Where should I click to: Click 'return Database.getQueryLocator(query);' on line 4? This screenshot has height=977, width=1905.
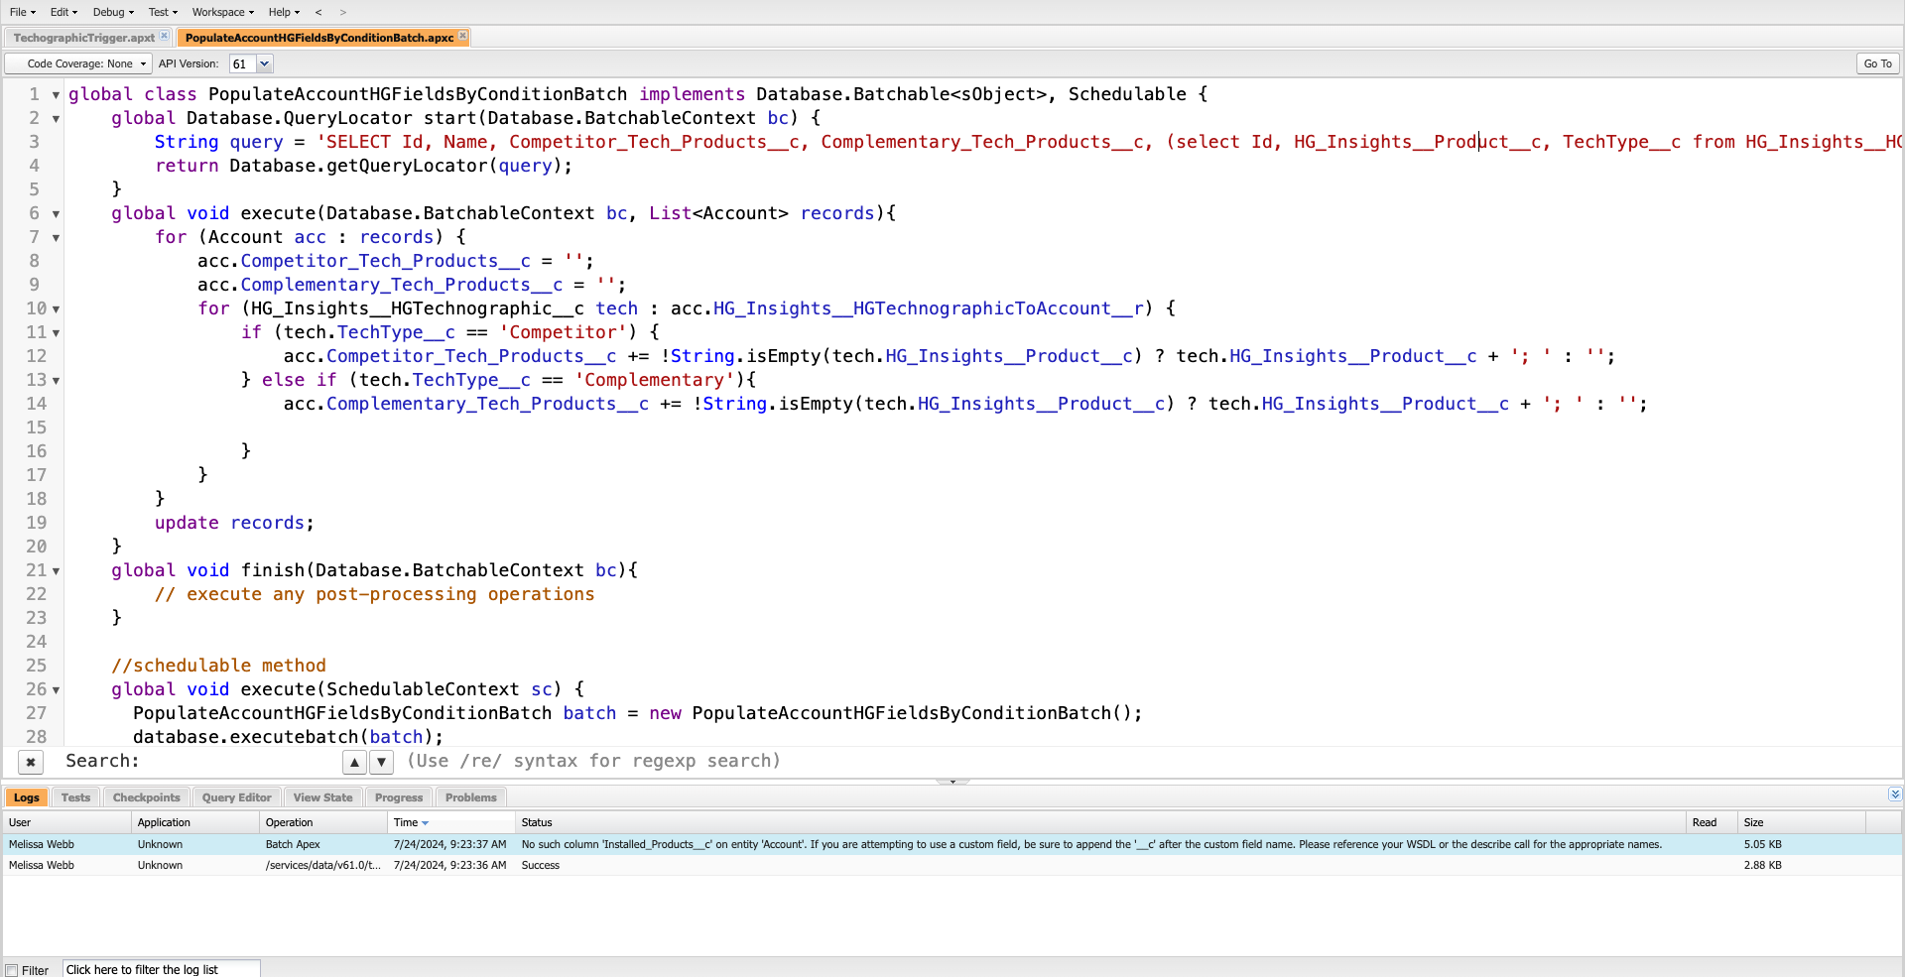click(364, 166)
